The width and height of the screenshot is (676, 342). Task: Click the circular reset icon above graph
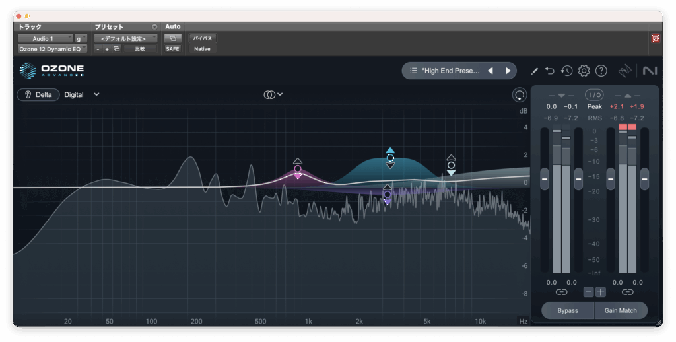[520, 95]
